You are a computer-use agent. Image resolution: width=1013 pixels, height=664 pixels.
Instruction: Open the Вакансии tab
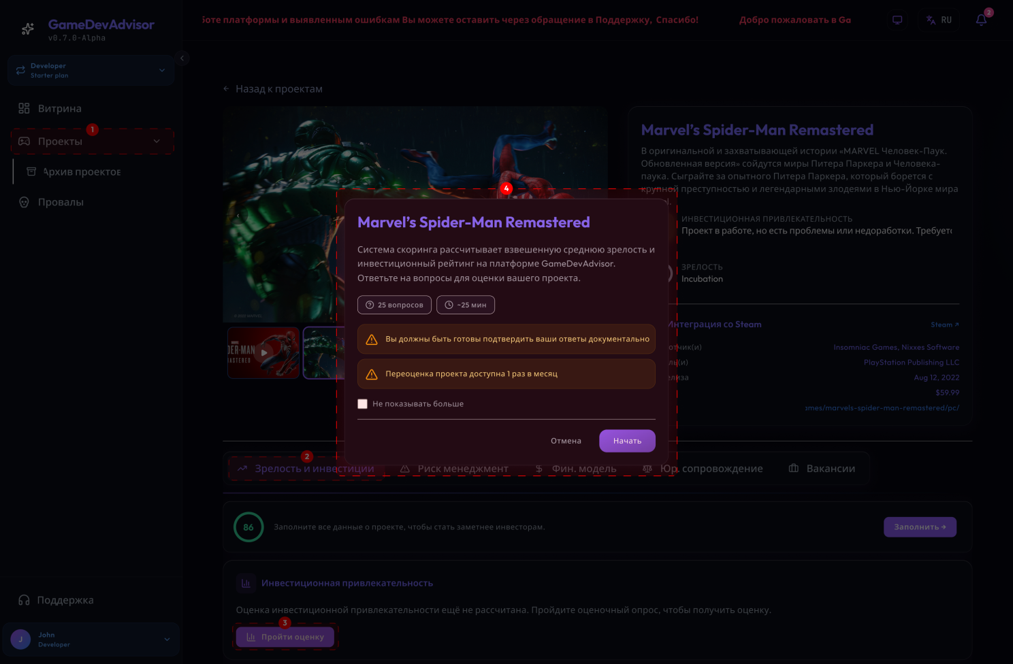coord(822,469)
